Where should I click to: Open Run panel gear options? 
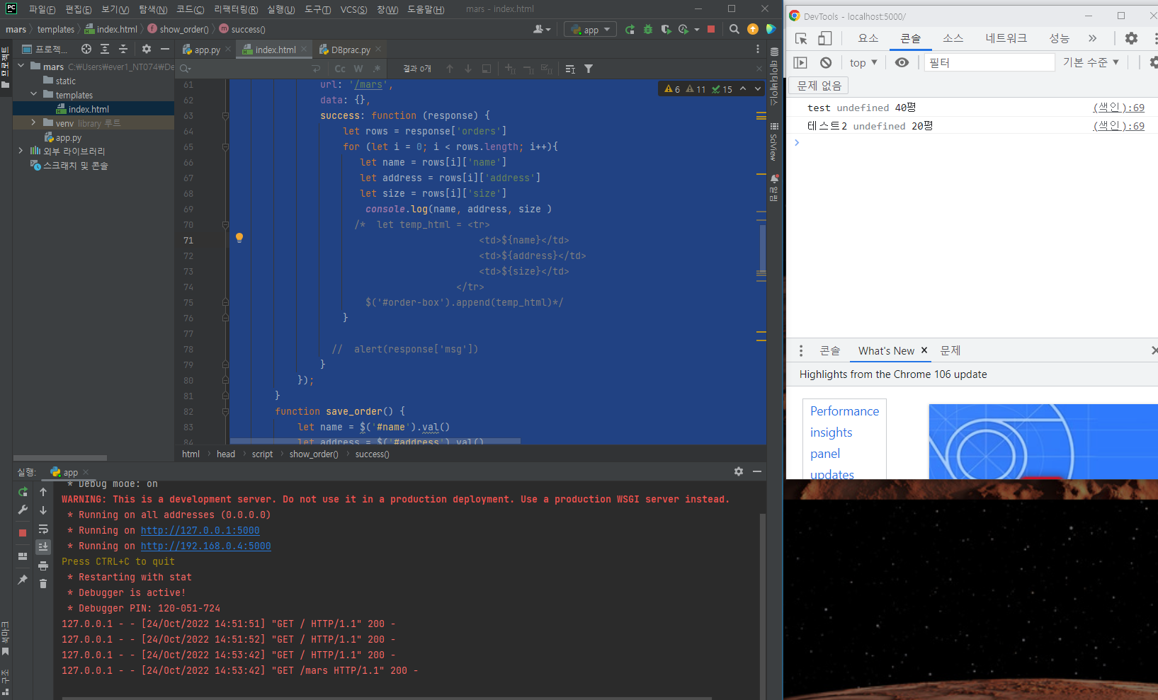point(739,471)
